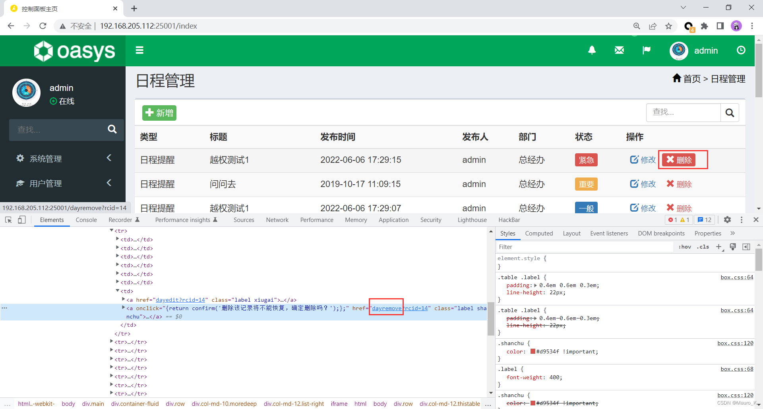Open the Computed styles tab
The width and height of the screenshot is (763, 409).
coord(539,233)
